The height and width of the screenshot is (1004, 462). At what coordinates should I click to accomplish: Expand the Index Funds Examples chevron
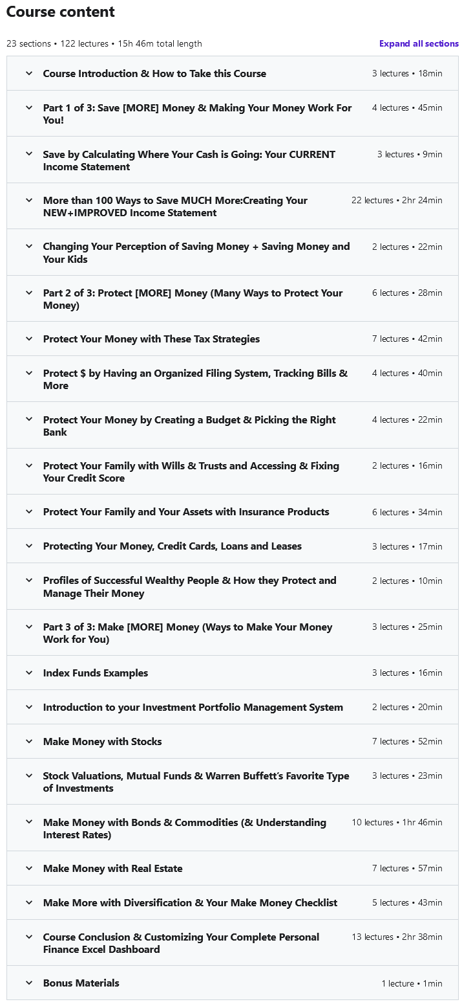point(29,673)
